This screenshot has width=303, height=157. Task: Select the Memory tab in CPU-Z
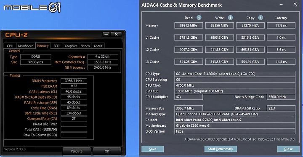43,45
